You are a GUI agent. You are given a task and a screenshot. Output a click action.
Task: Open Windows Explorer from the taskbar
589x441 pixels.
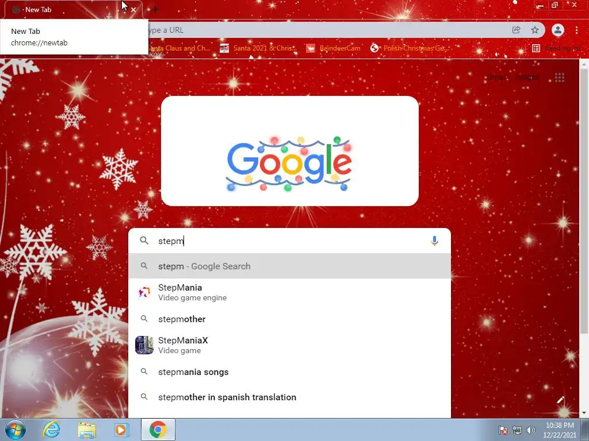tap(87, 430)
